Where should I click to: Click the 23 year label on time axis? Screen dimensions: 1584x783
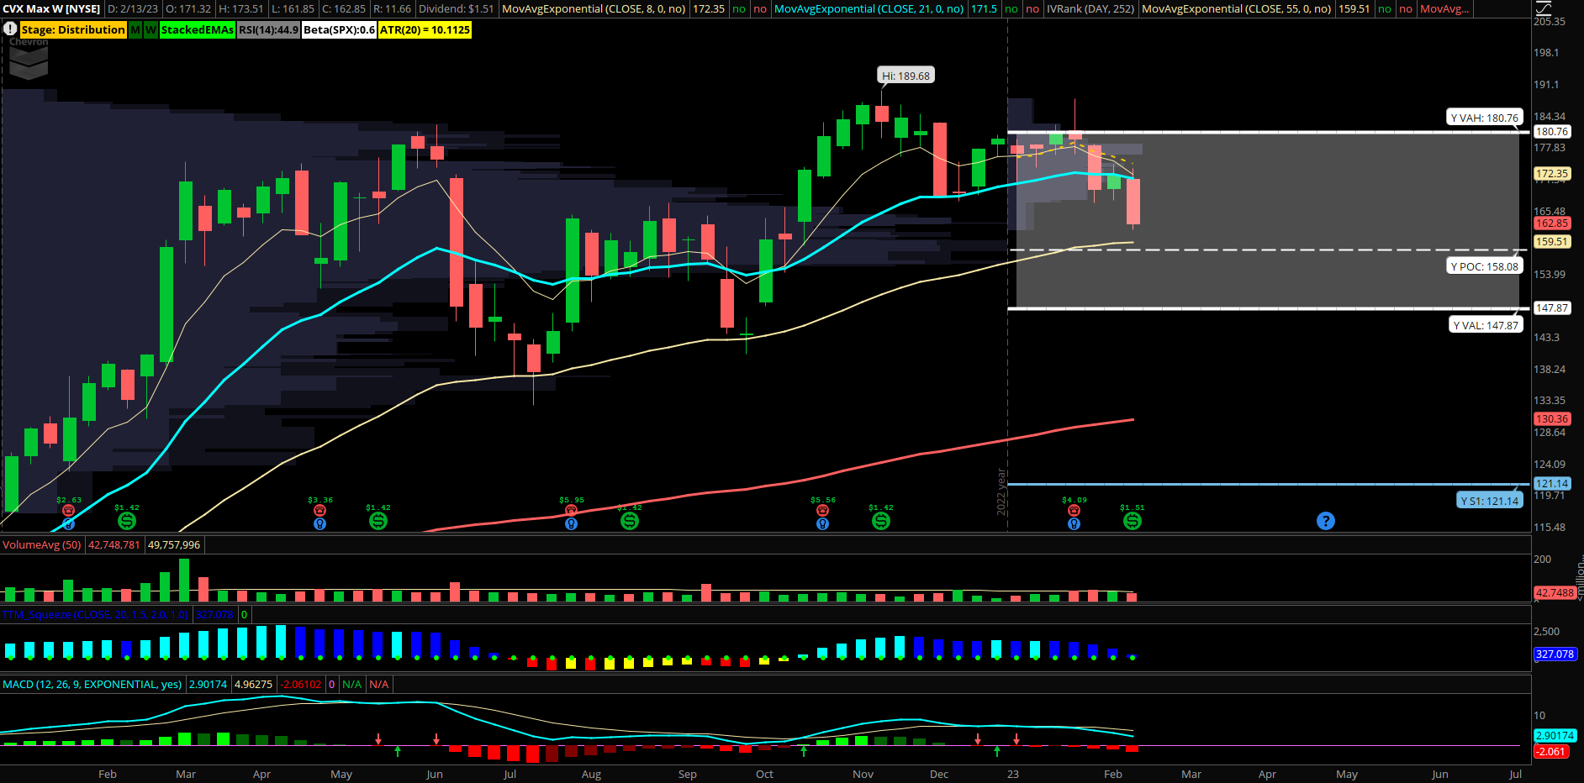(x=1013, y=774)
